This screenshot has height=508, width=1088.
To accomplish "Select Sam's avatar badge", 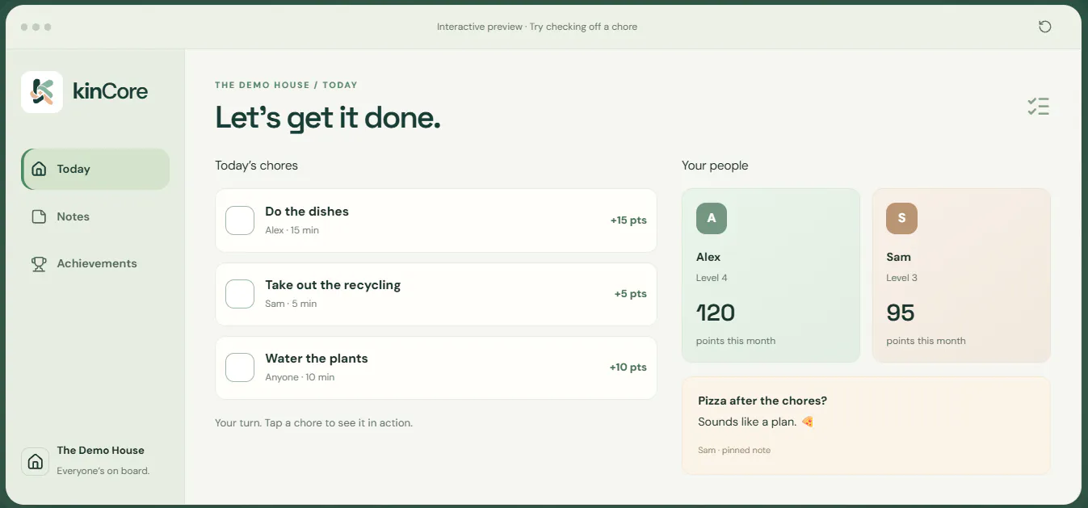I will [x=901, y=218].
